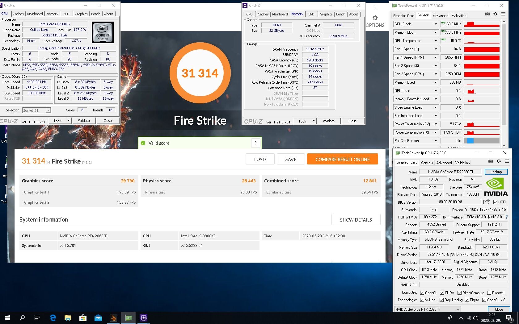Toggle PhysX checkbox
This screenshot has height=324, width=519.
point(467,300)
